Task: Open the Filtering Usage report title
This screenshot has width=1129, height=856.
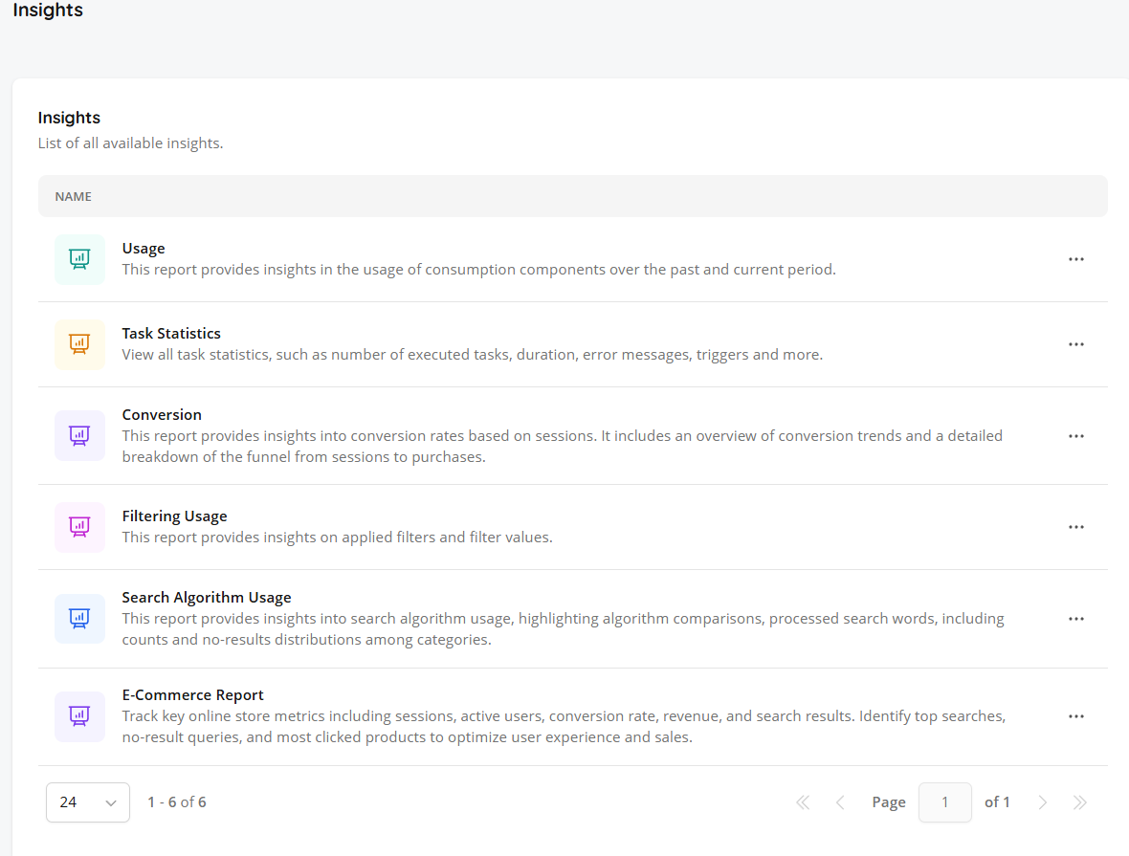Action: pyautogui.click(x=174, y=516)
